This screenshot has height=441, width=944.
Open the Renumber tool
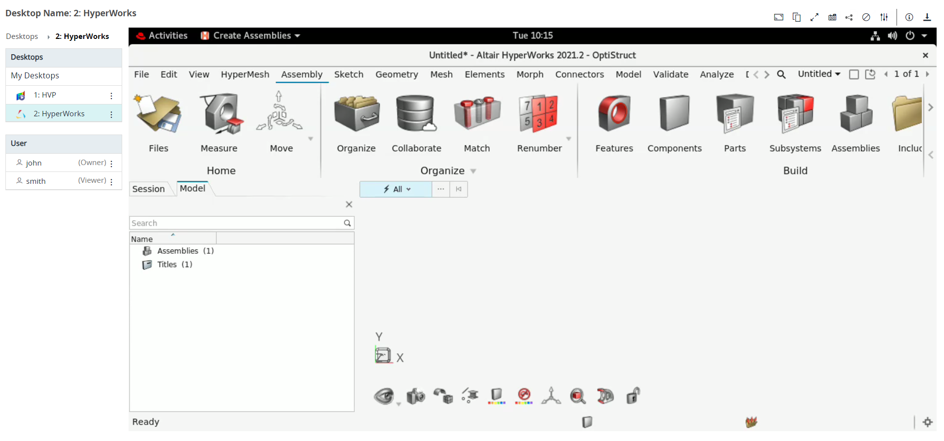click(538, 114)
